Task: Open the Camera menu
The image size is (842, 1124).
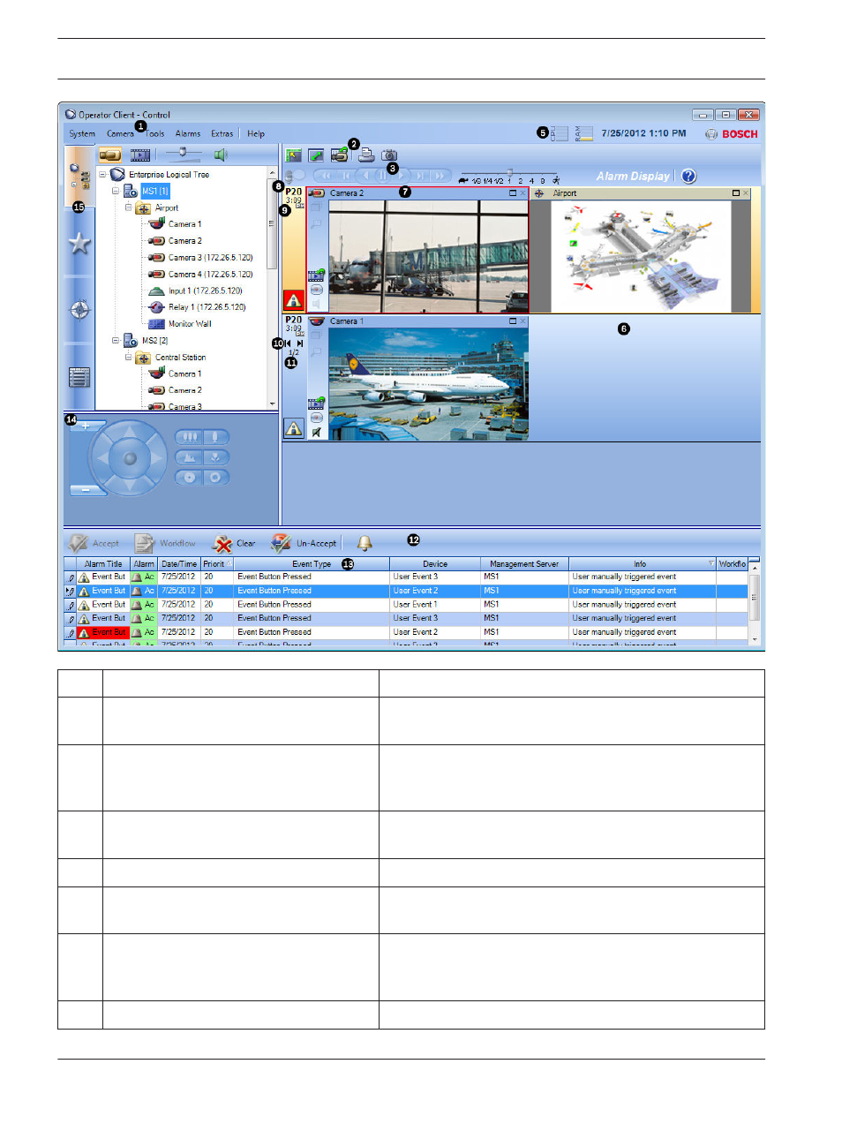Action: point(120,134)
